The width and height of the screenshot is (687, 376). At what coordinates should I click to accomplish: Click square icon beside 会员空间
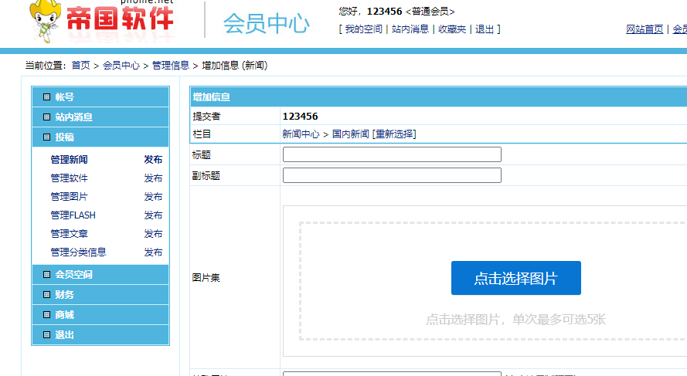(47, 275)
